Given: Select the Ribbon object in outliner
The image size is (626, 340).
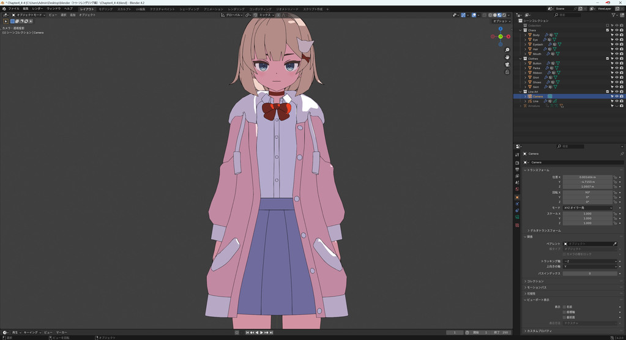Looking at the screenshot, I should click(537, 73).
